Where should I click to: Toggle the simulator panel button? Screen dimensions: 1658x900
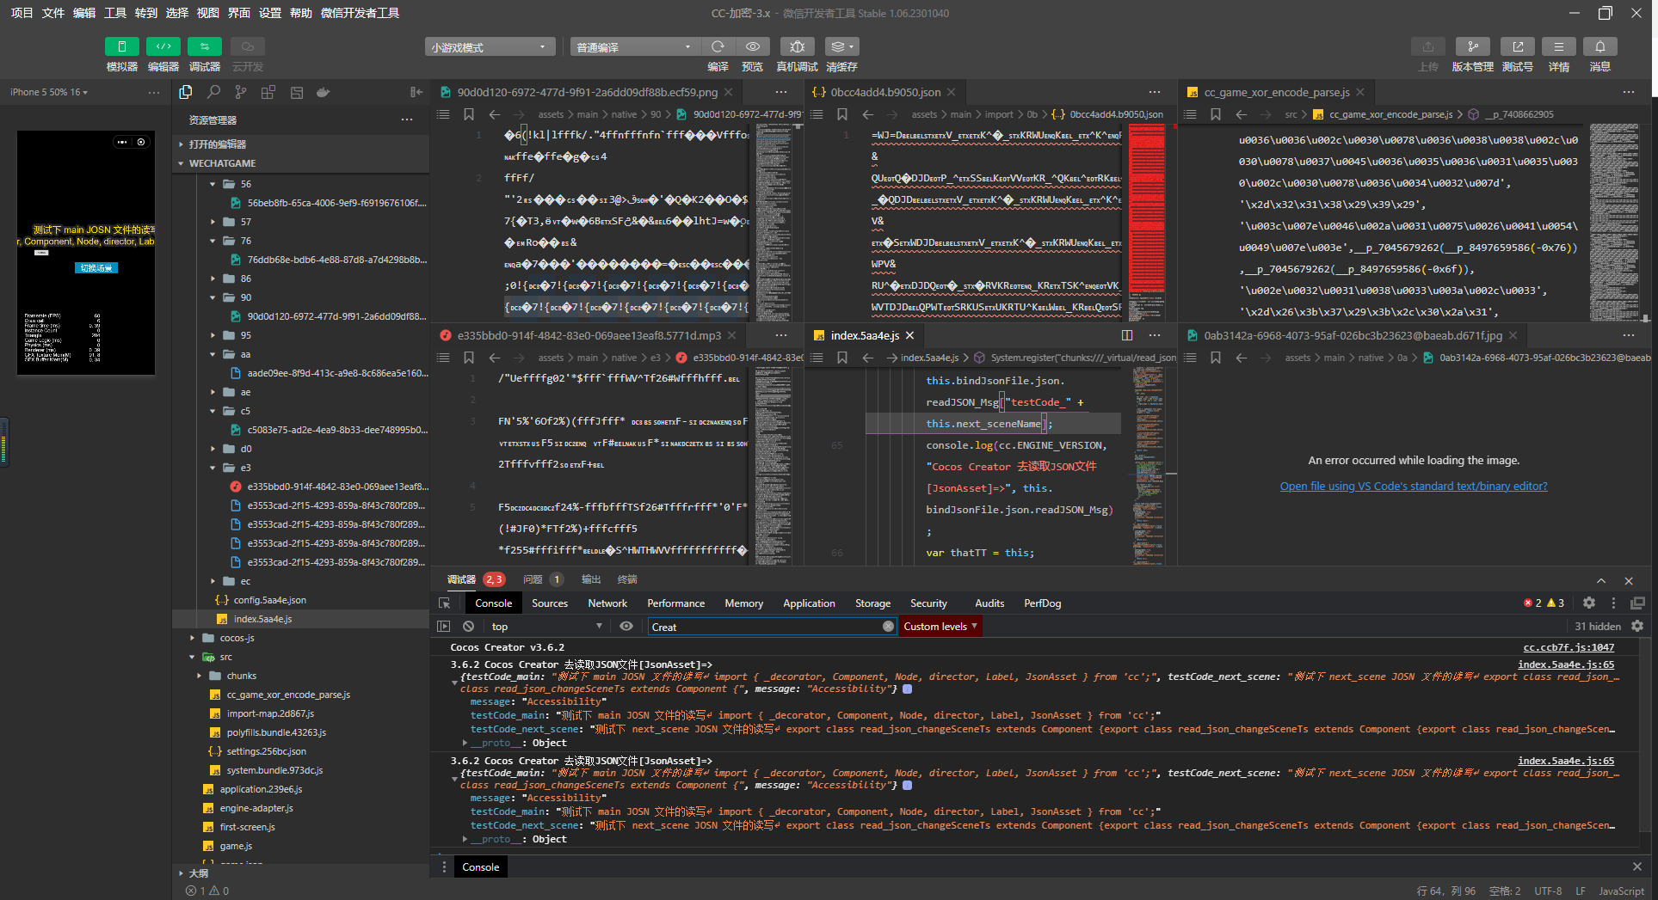(121, 46)
